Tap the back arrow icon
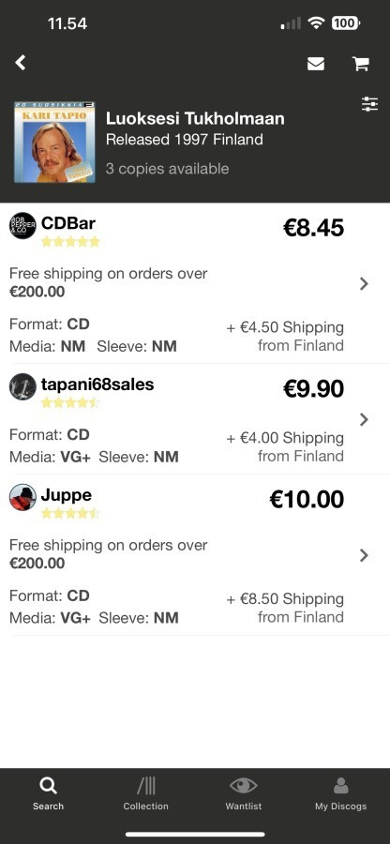The image size is (390, 844). click(21, 63)
